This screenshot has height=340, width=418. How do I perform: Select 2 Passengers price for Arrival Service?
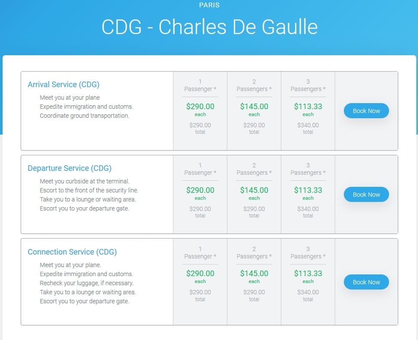click(254, 107)
